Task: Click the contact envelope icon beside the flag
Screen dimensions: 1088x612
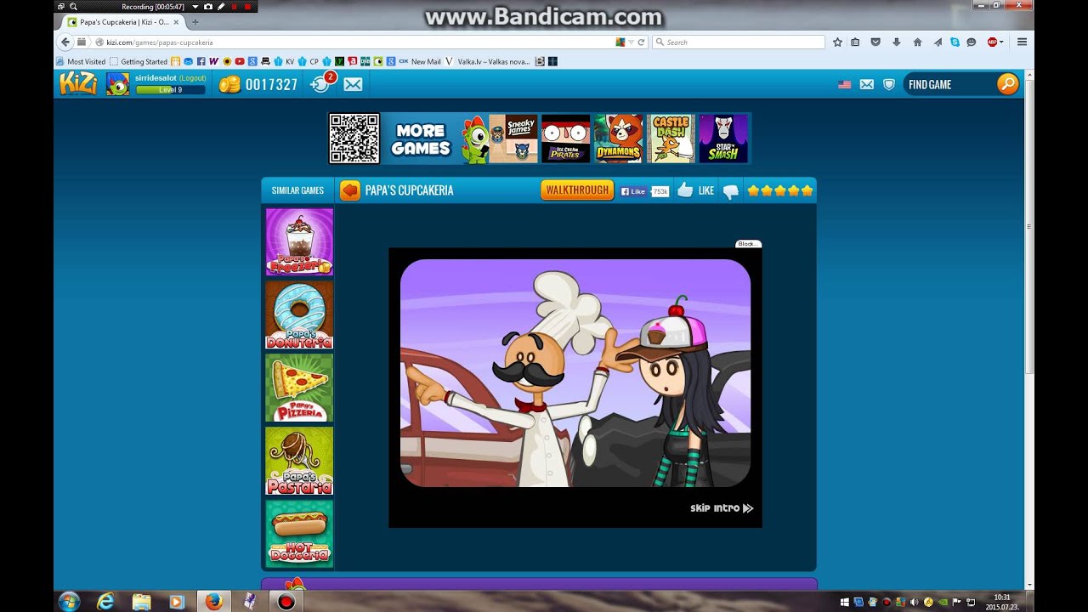Action: click(867, 84)
